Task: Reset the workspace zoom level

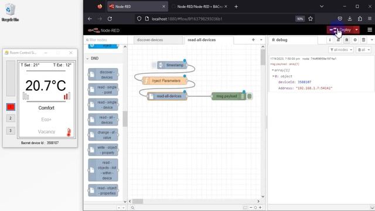Action: pos(255,207)
